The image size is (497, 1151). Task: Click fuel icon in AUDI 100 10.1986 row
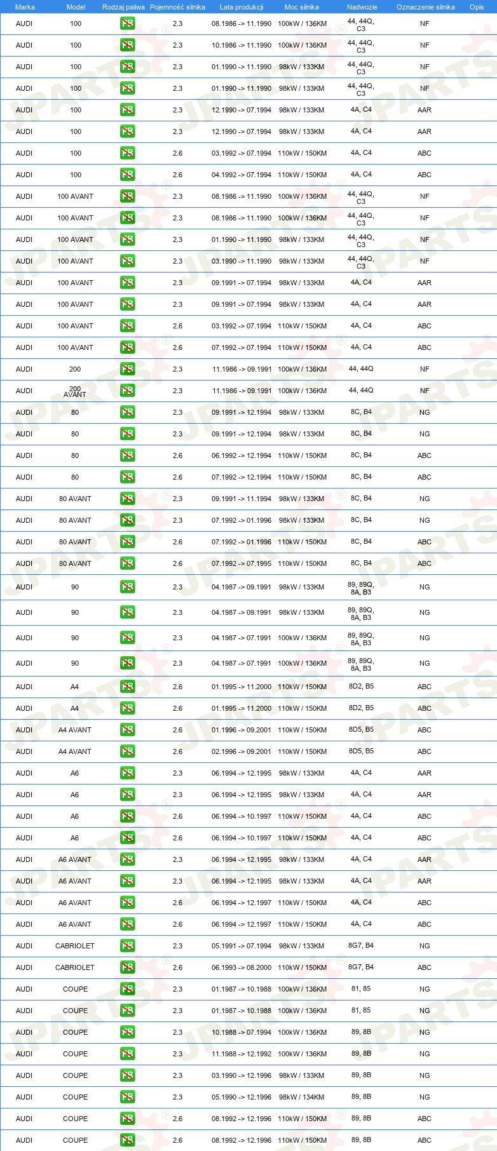(x=127, y=45)
